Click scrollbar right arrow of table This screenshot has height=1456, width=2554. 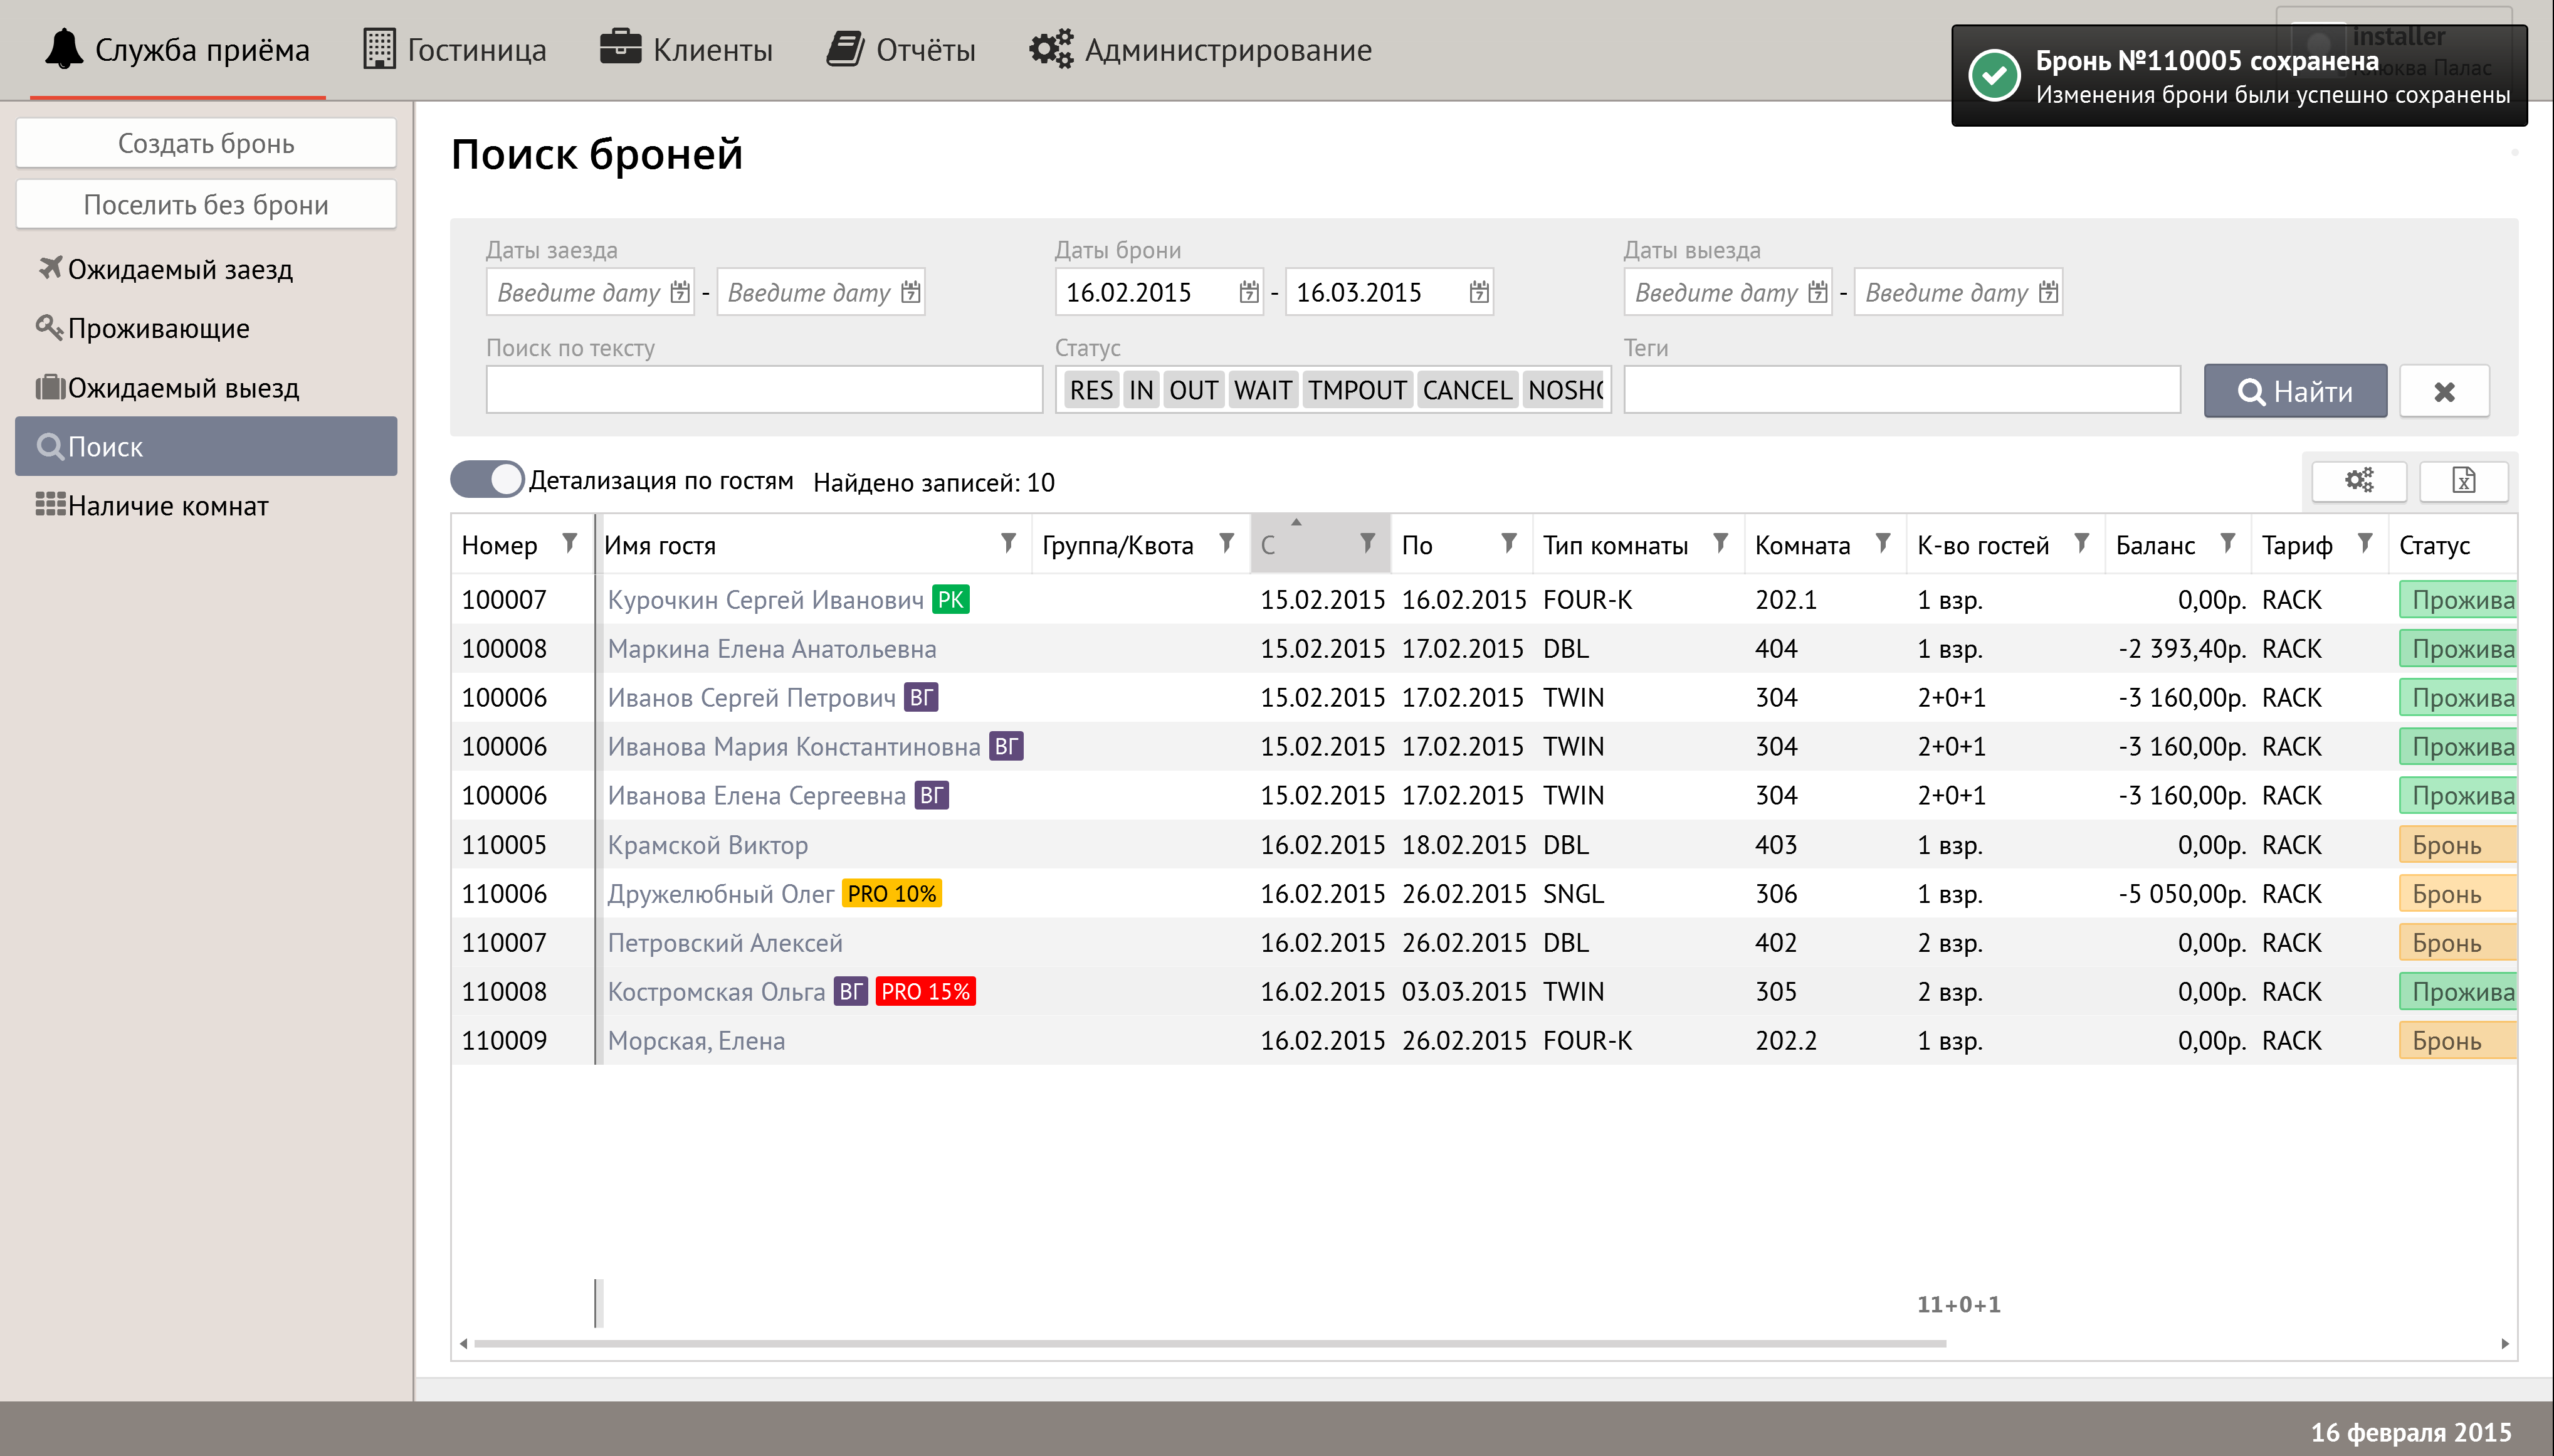(x=2504, y=1343)
